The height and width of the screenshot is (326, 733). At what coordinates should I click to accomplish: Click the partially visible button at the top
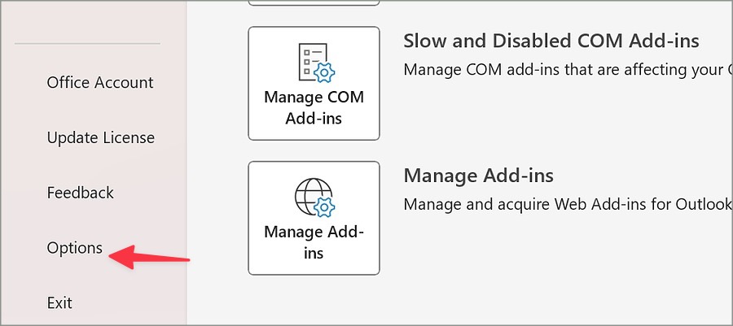click(x=314, y=2)
